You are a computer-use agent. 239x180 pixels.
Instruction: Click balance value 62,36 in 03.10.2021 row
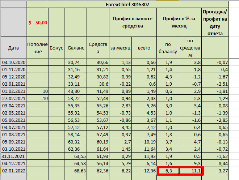tap(75, 149)
